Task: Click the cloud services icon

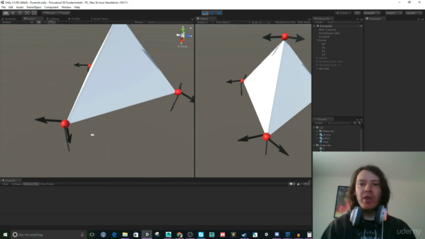Action: point(357,13)
